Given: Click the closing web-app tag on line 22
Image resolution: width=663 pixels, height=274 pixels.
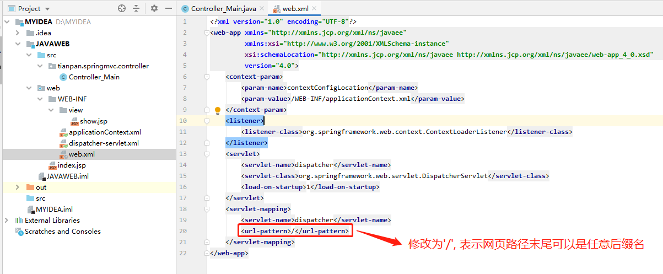Looking at the screenshot, I should click(x=229, y=253).
